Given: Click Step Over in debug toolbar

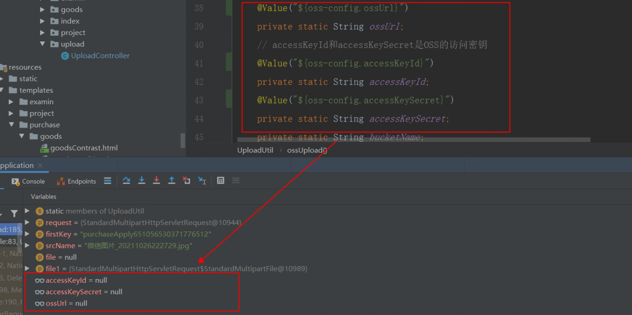Looking at the screenshot, I should [126, 181].
